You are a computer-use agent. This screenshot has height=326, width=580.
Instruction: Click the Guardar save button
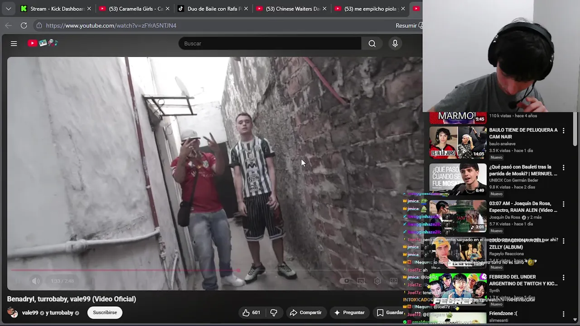pos(390,312)
